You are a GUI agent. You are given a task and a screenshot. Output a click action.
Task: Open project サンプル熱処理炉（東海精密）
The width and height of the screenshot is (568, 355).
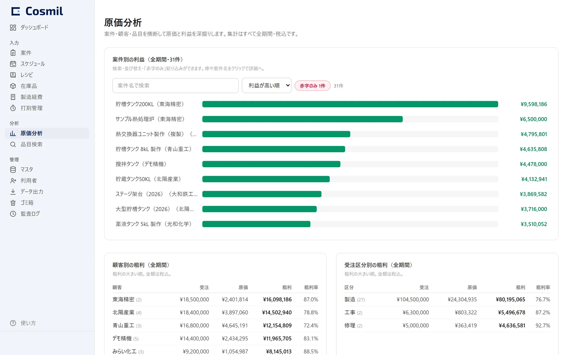tap(150, 119)
